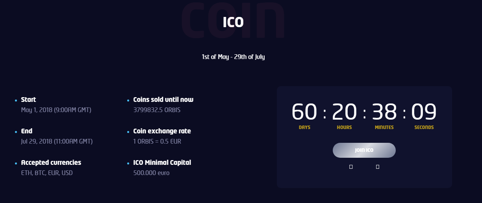The image size is (482, 203).
Task: Click the Accepted currencies heading
Action: point(51,162)
